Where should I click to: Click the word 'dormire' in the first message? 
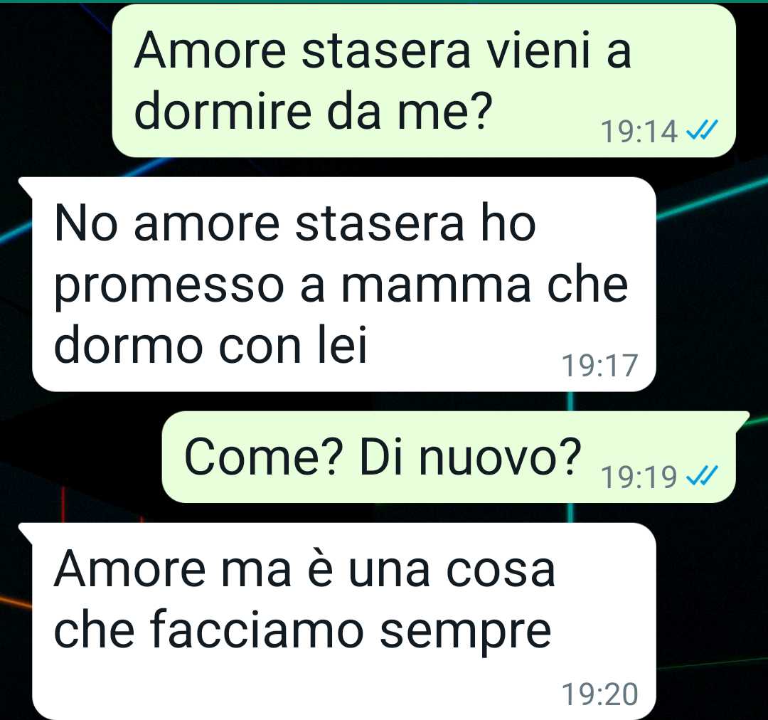coord(223,111)
